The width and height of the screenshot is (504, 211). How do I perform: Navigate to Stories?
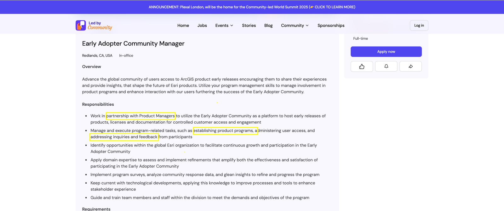coord(249,25)
